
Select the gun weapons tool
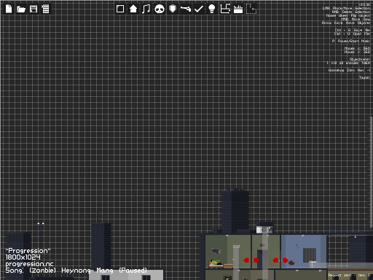point(186,9)
